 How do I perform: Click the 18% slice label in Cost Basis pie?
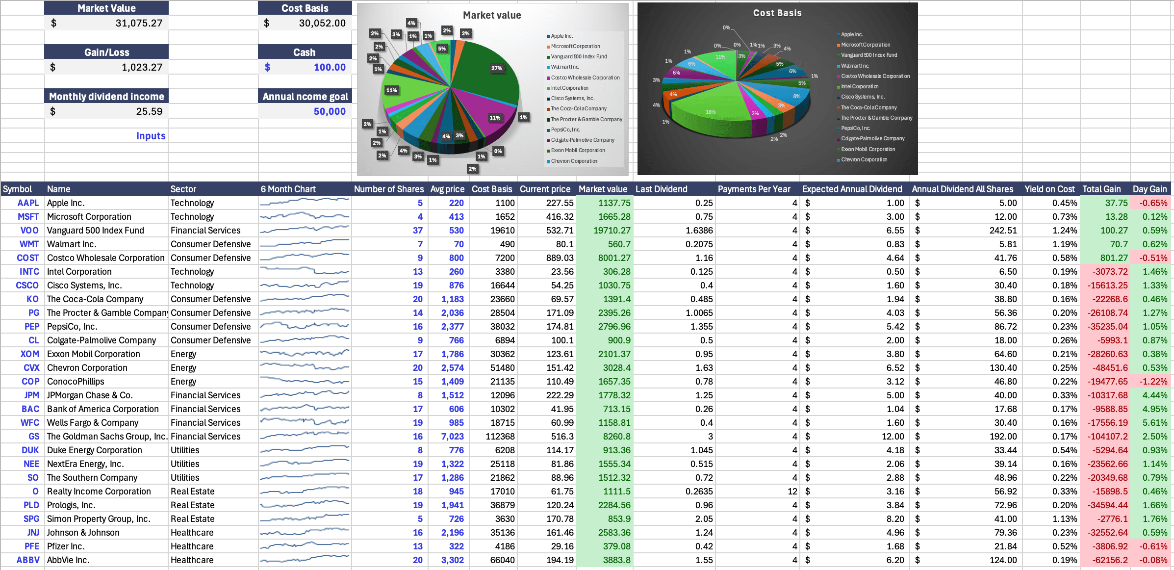(710, 112)
